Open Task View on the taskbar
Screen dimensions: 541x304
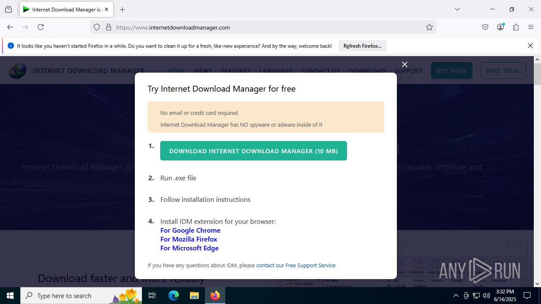pos(152,296)
